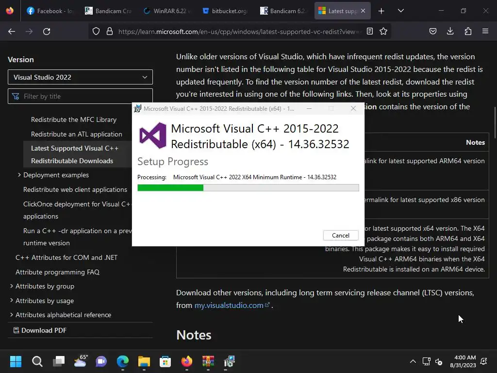The height and width of the screenshot is (373, 497).
Task: Open the Firefox downloads panel
Action: [x=450, y=31]
